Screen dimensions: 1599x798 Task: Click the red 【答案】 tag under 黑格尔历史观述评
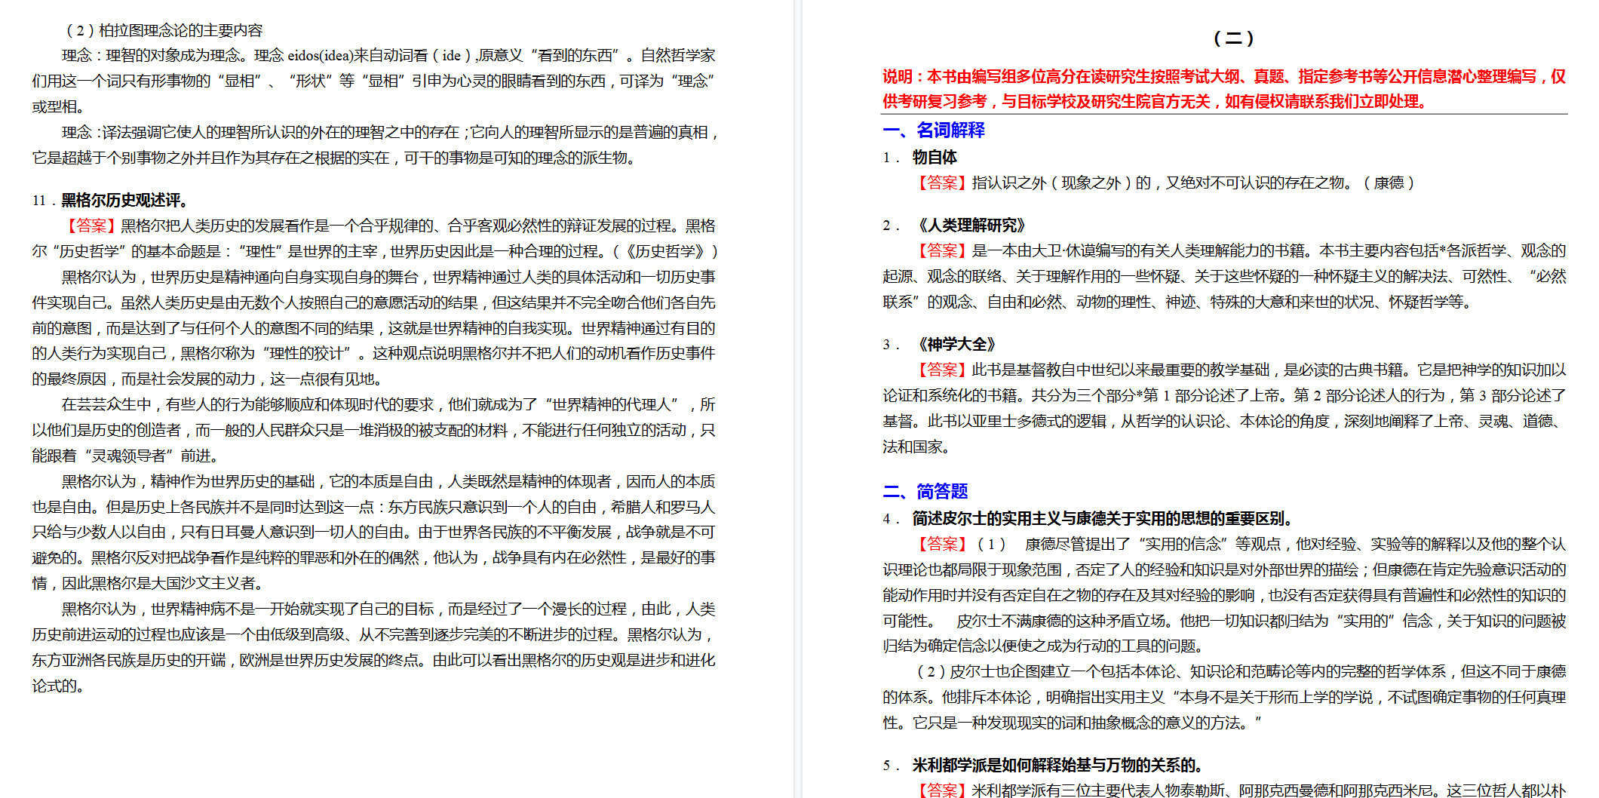point(91,226)
